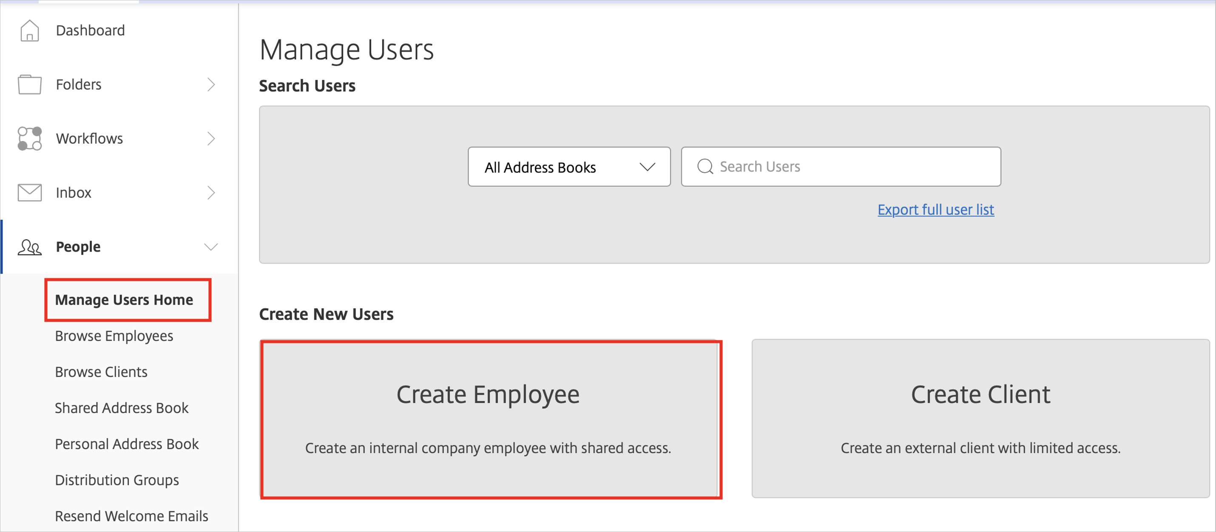The image size is (1216, 532).
Task: Click the Inbox envelope icon
Action: (x=29, y=192)
